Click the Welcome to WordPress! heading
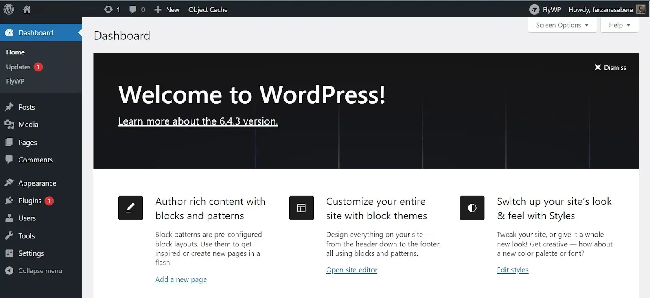The height and width of the screenshot is (298, 650). [x=252, y=95]
